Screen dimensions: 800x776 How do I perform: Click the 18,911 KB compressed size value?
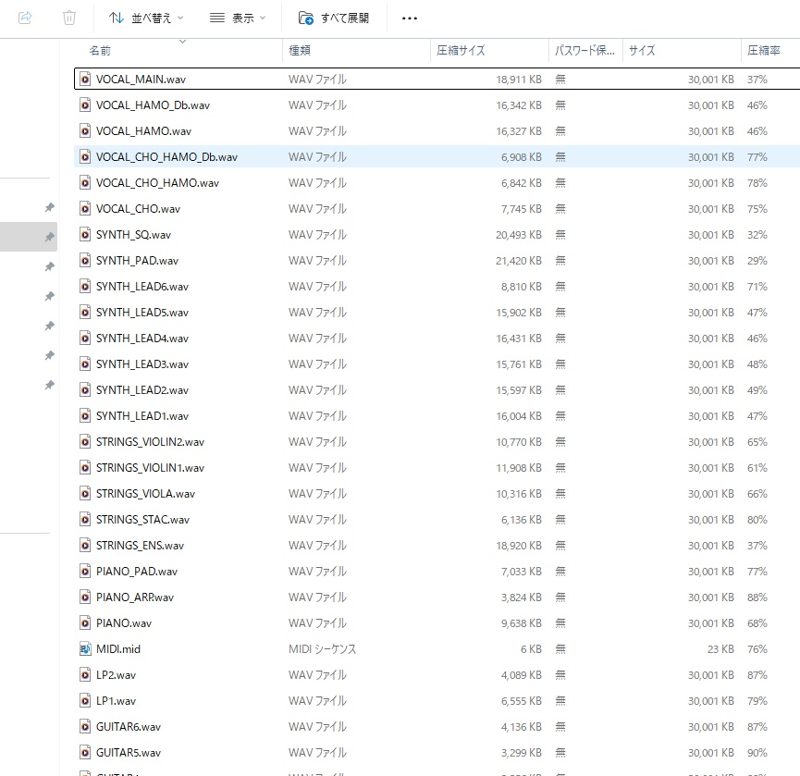[x=518, y=79]
